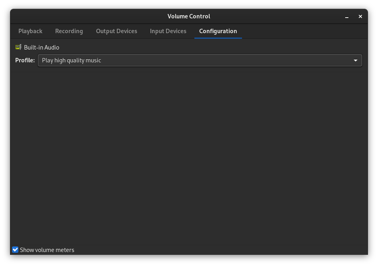Uncheck the Show volume meters checkbox

pyautogui.click(x=15, y=250)
